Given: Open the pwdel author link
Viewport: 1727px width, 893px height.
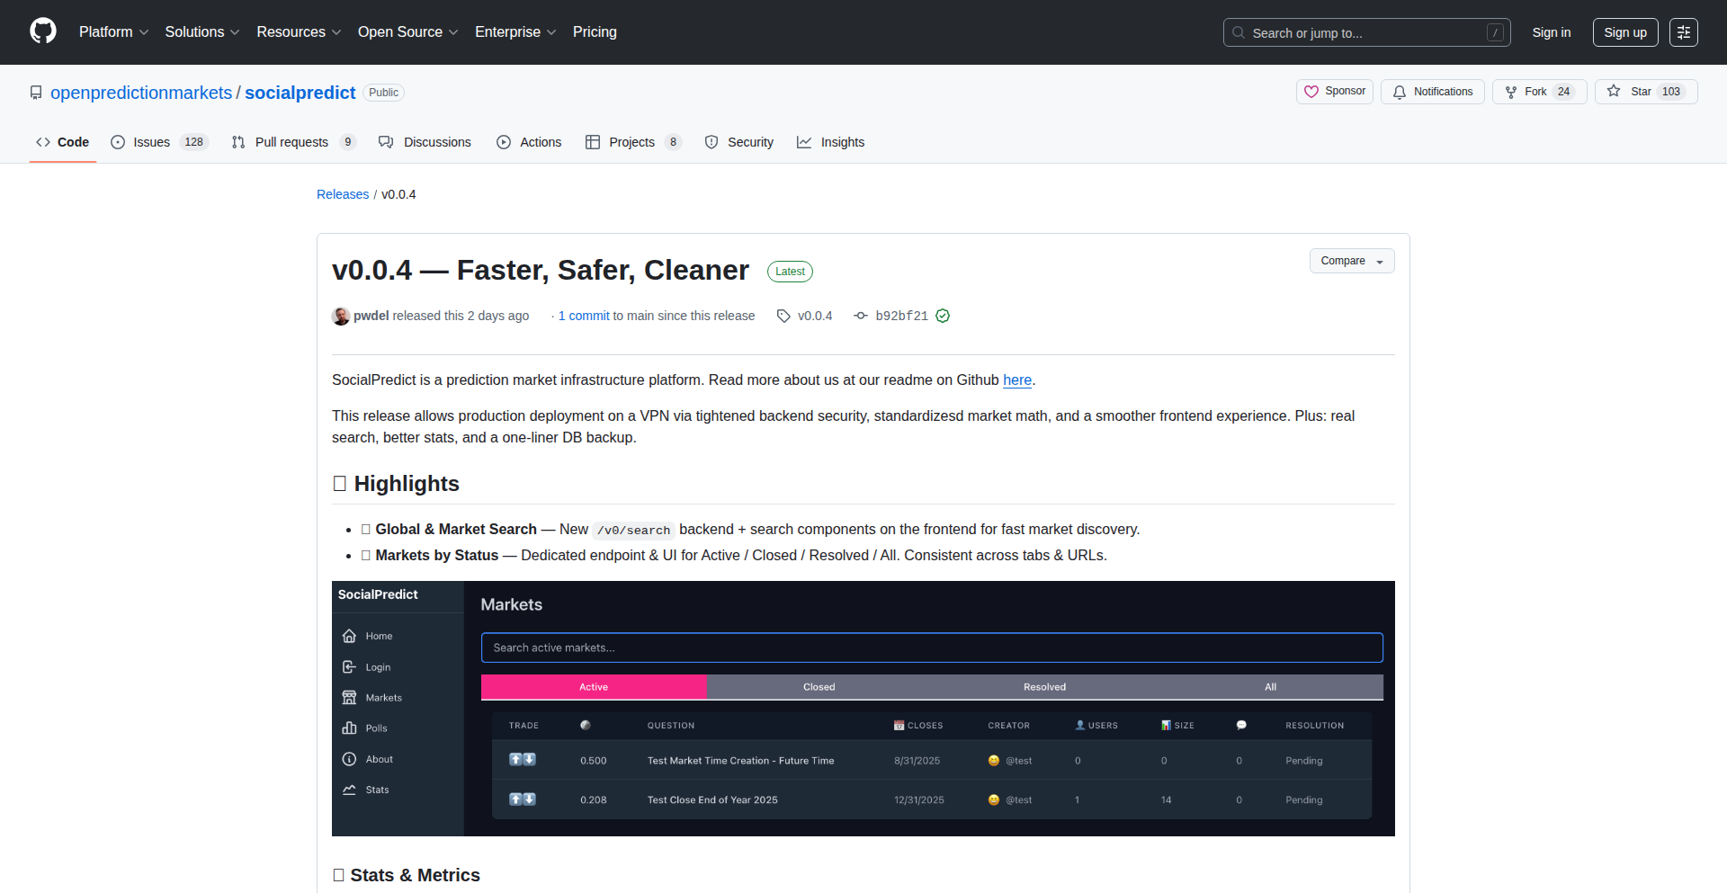Looking at the screenshot, I should pos(371,316).
